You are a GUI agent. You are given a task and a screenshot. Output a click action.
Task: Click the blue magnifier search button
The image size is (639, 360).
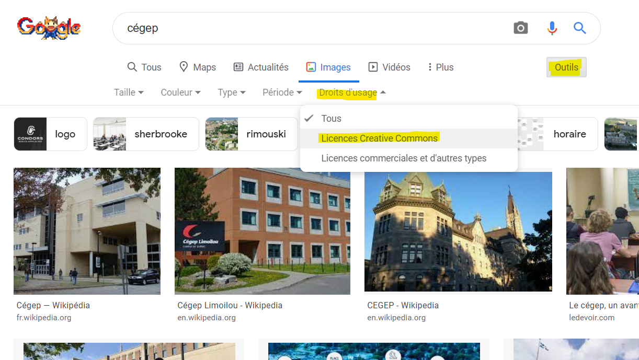579,28
